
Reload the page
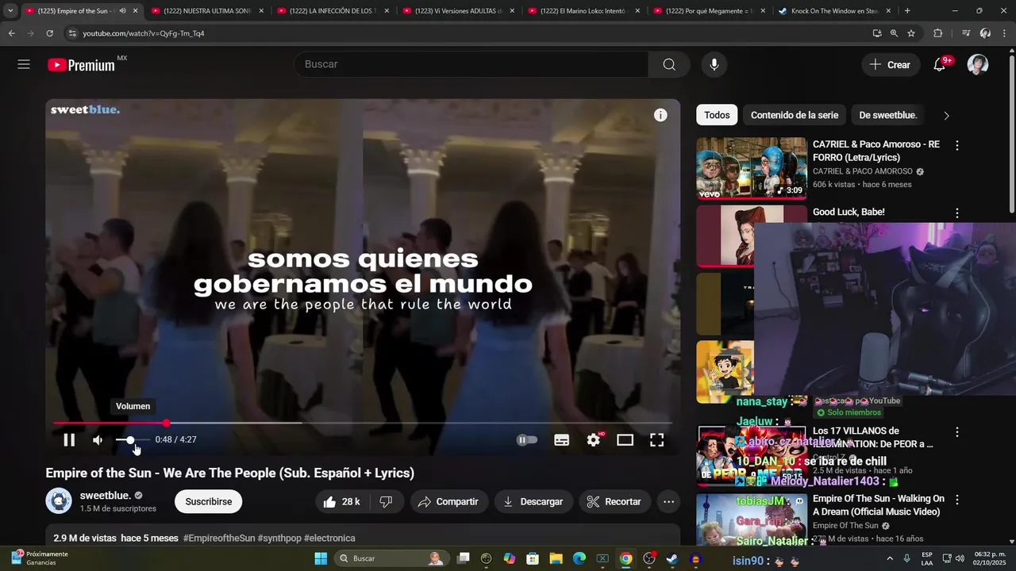49,33
